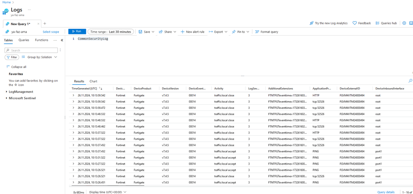Click the search icon in results
The height and width of the screenshot is (194, 413).
pyautogui.click(x=410, y=81)
